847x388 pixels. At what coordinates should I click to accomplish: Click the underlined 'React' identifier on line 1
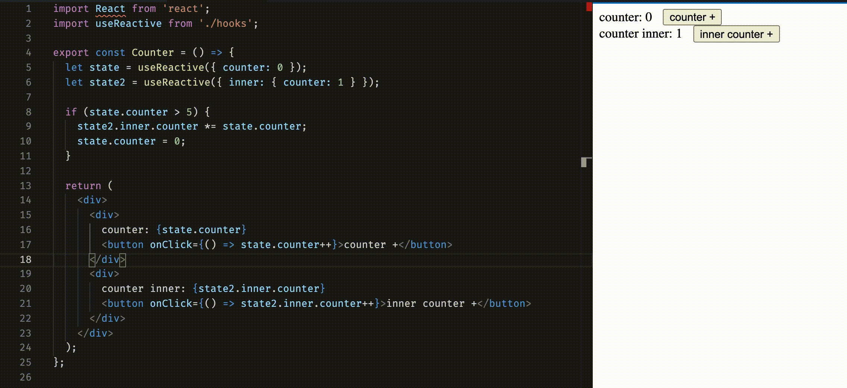[x=110, y=9]
